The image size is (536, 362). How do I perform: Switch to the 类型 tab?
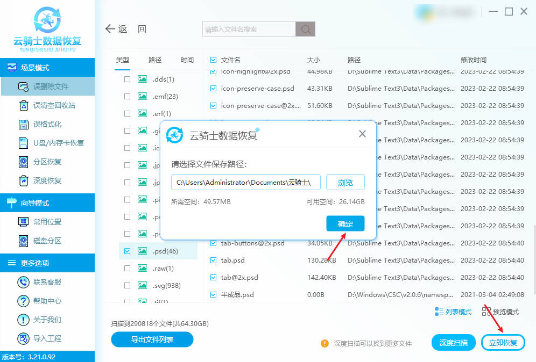(122, 60)
